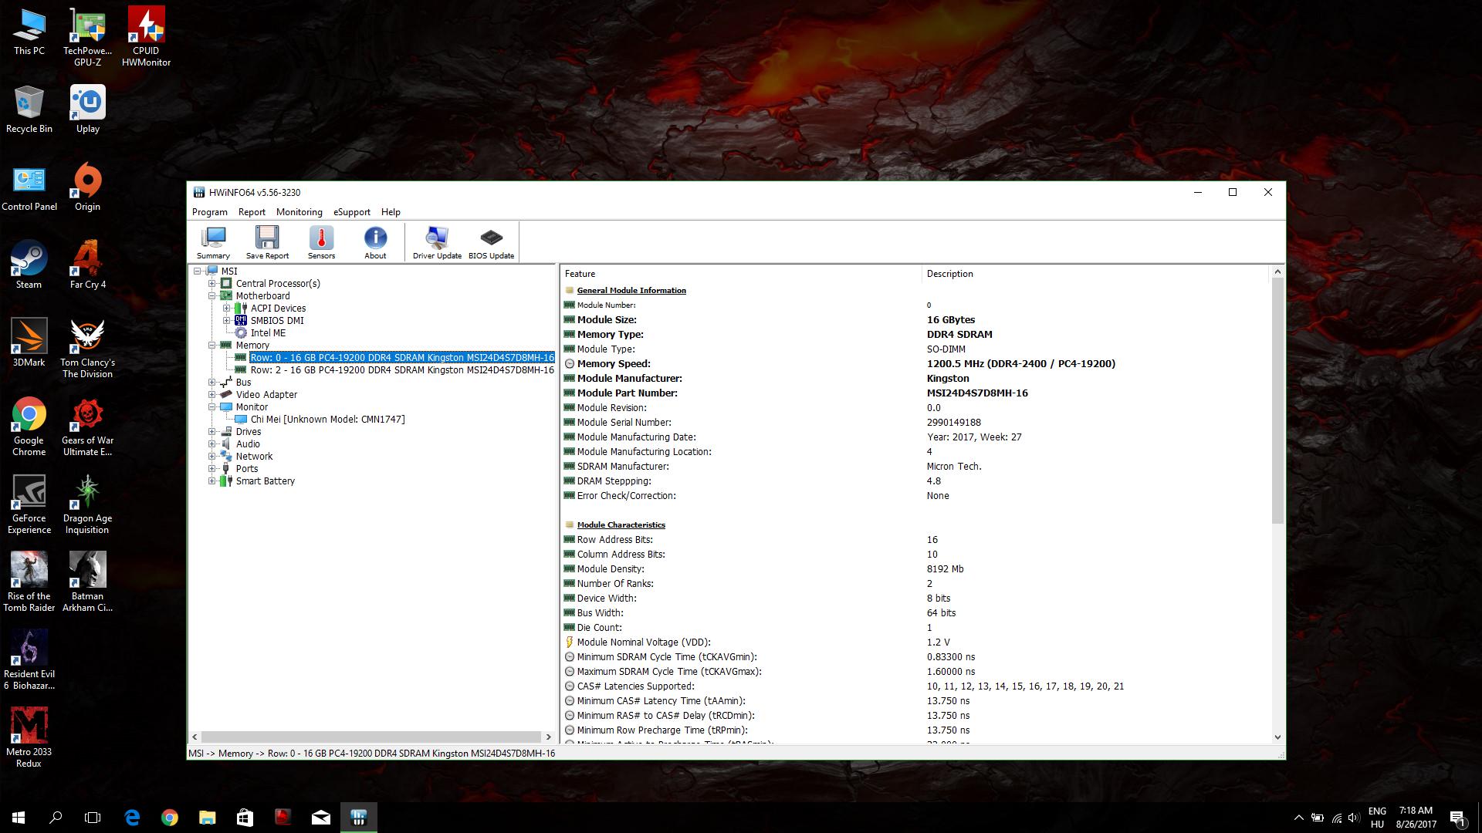Launch Batman Arkham City shortcut
Viewport: 1482px width, 833px height.
[x=87, y=582]
